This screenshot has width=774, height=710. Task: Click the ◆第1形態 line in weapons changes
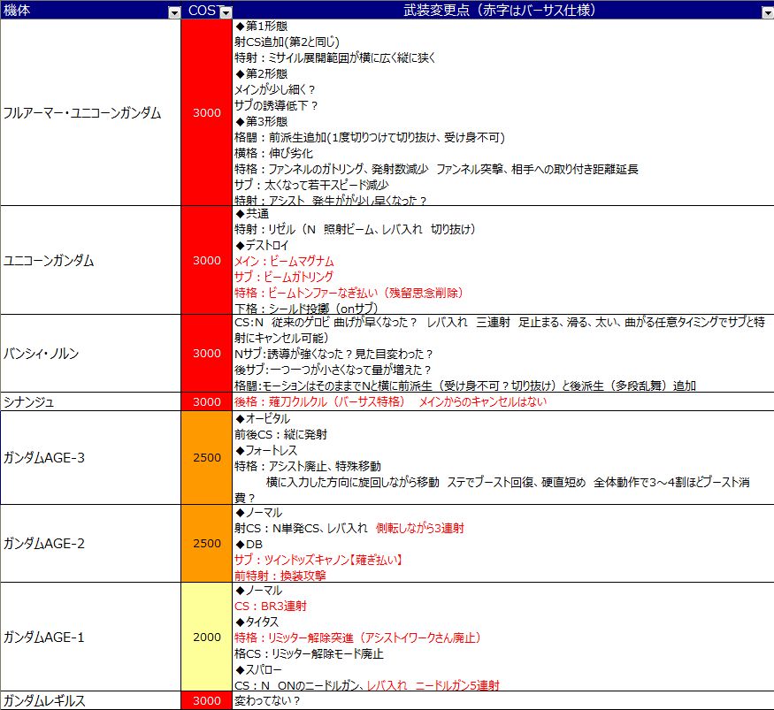(261, 27)
